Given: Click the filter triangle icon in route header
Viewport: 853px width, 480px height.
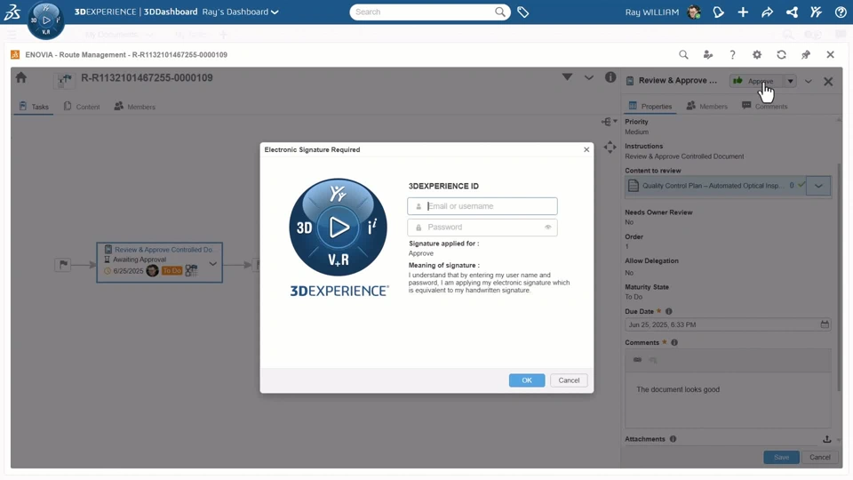Looking at the screenshot, I should coord(567,77).
